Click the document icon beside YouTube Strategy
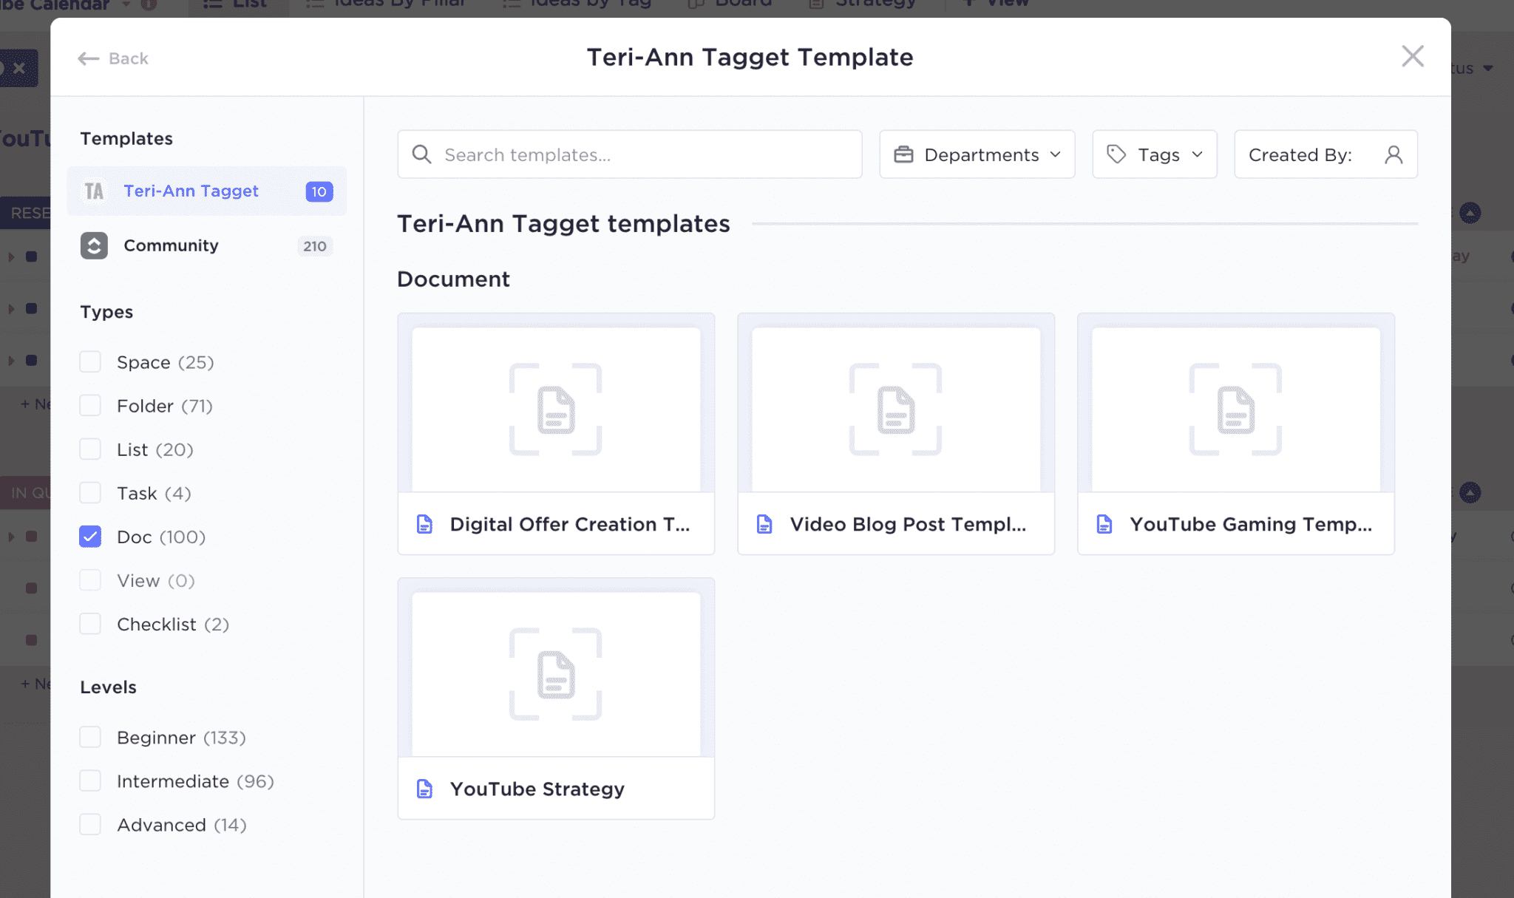The height and width of the screenshot is (898, 1514). coord(424,789)
